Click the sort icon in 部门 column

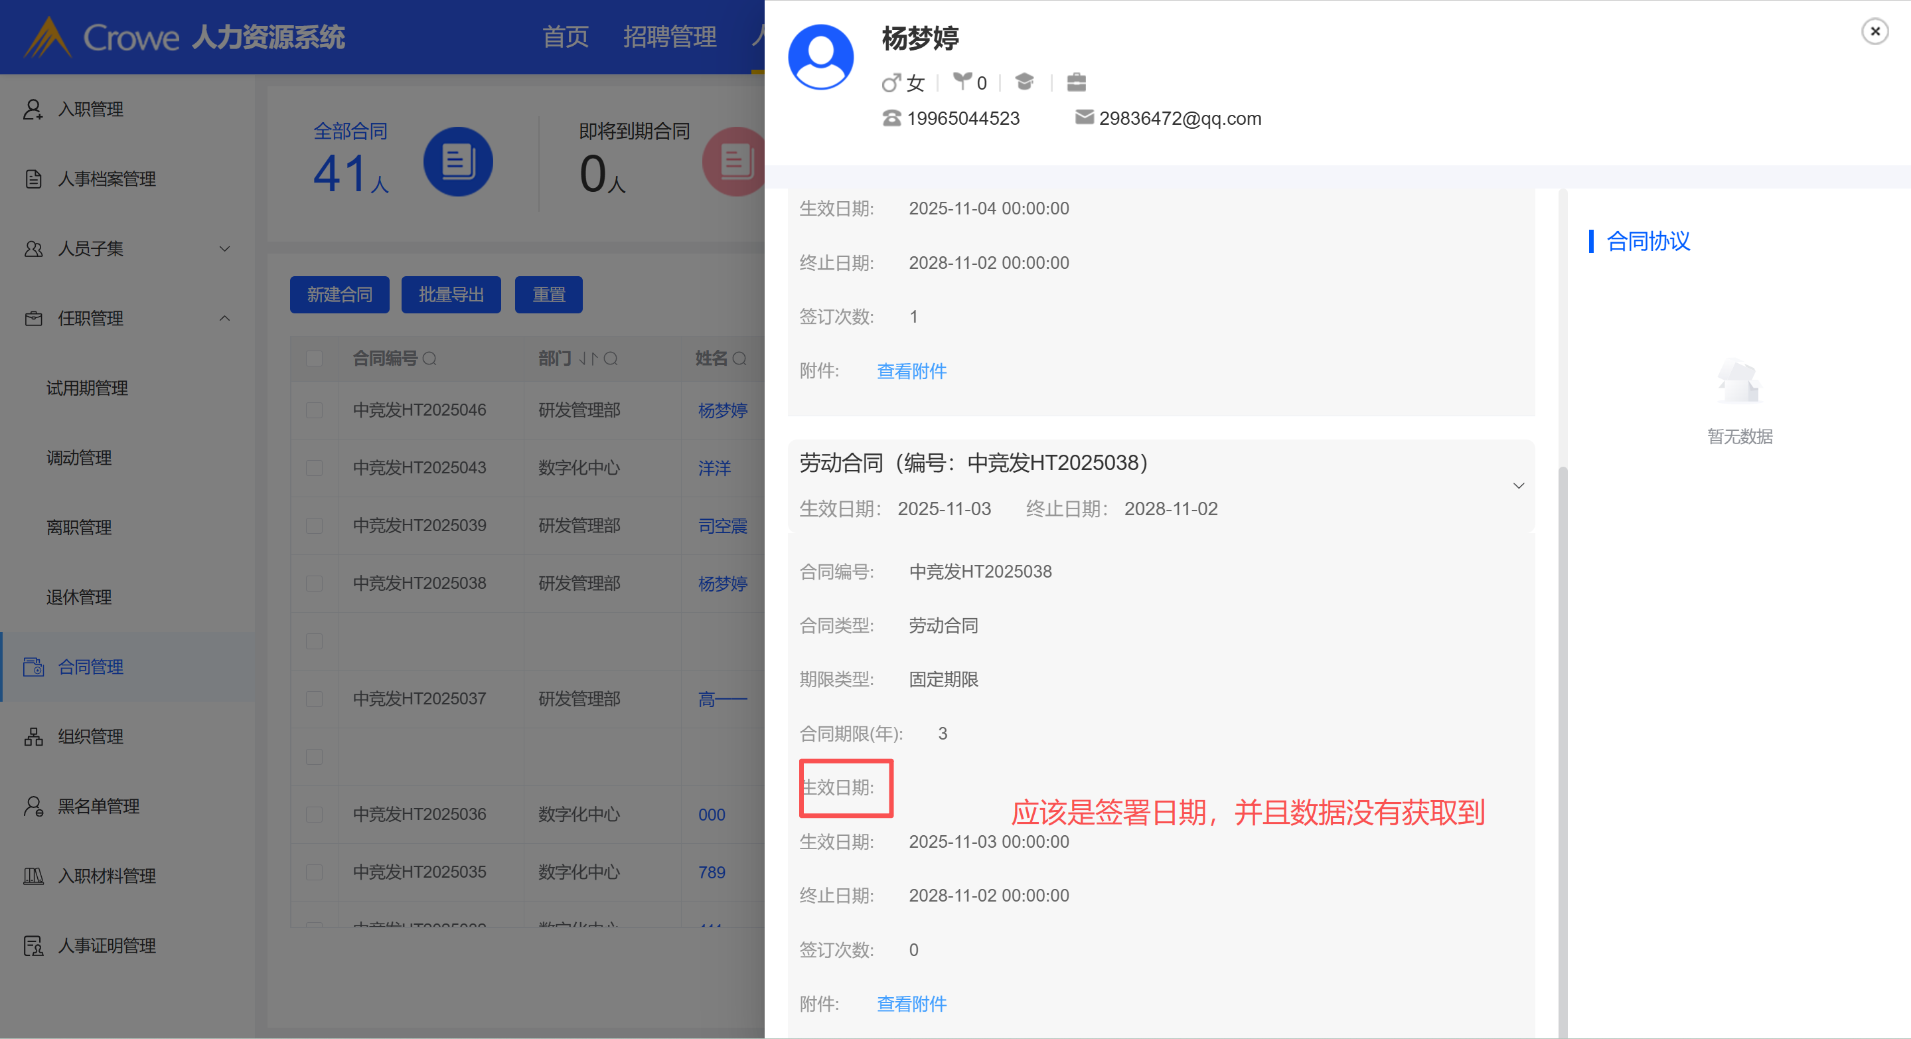coord(587,359)
